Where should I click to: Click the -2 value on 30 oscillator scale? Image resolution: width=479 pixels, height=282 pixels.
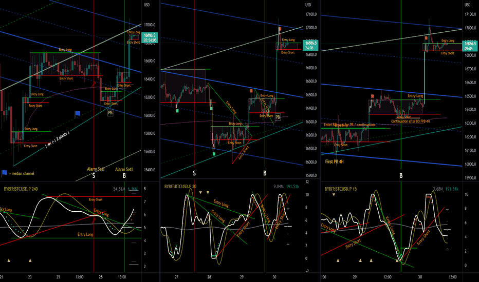click(x=307, y=271)
